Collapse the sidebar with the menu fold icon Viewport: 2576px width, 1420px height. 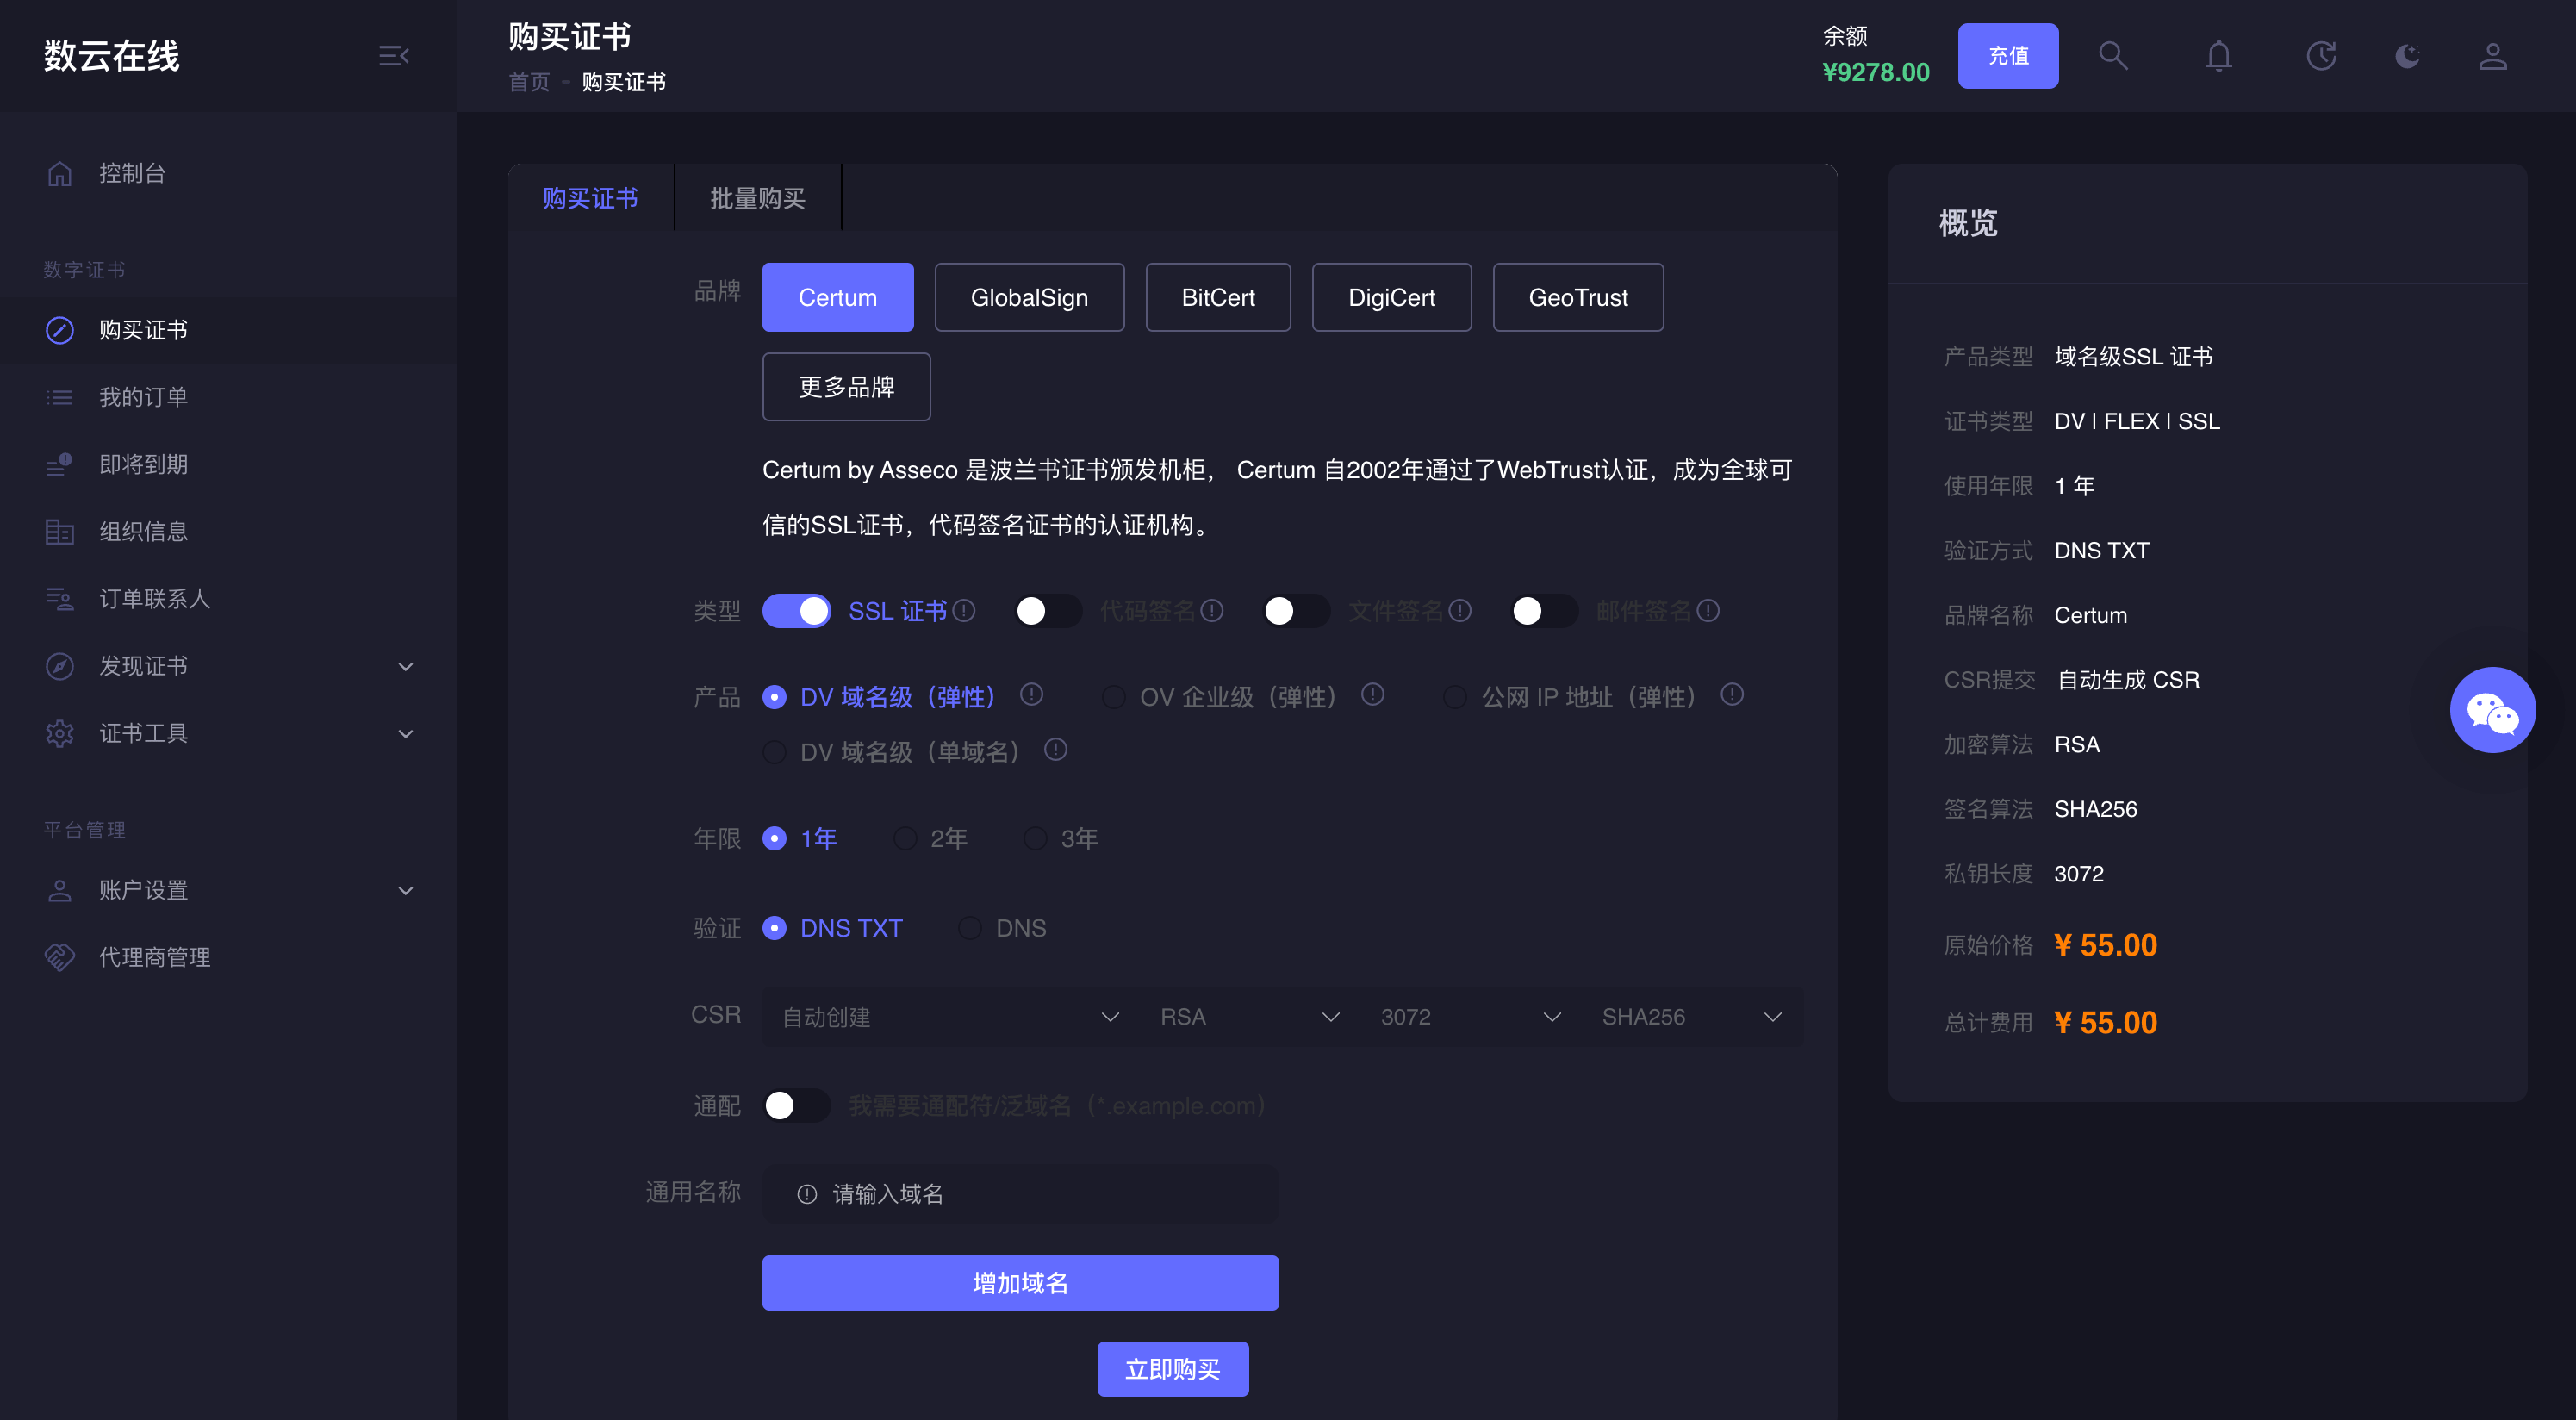tap(393, 56)
